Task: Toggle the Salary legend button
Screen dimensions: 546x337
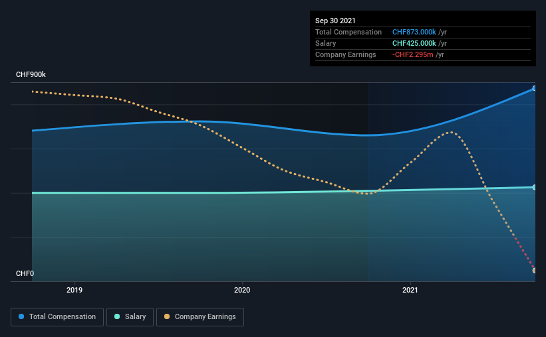Action: tap(130, 317)
